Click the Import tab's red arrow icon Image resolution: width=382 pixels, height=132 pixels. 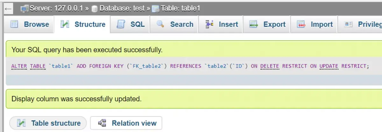301,24
